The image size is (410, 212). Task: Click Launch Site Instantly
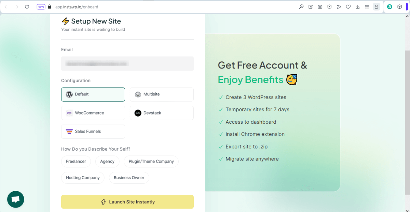pyautogui.click(x=127, y=202)
